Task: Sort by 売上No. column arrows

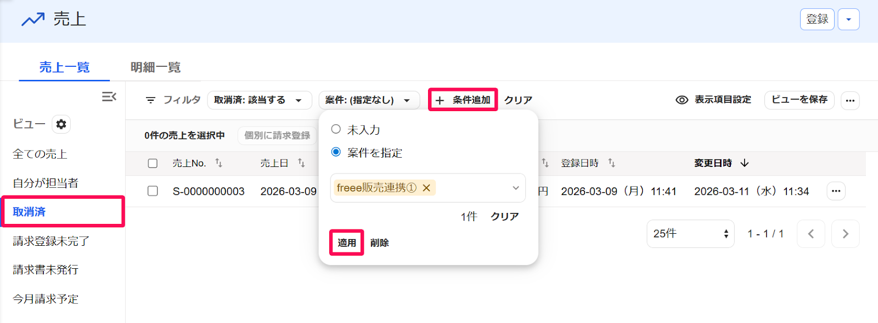Action: point(218,163)
